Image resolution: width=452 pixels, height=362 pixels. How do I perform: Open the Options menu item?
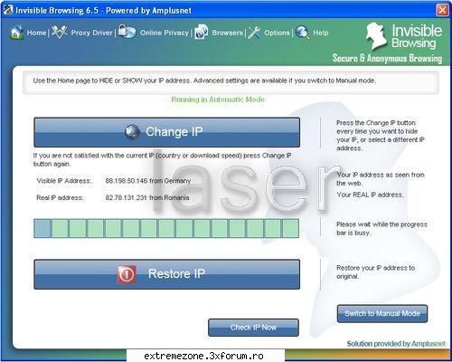tap(277, 33)
